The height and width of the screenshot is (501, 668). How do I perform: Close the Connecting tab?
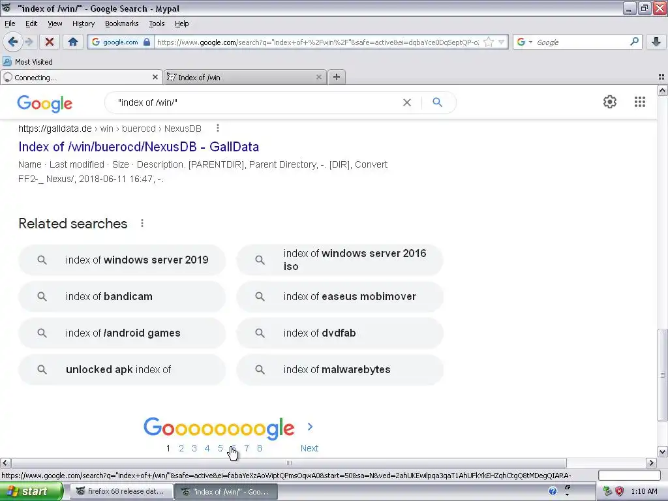pos(155,77)
